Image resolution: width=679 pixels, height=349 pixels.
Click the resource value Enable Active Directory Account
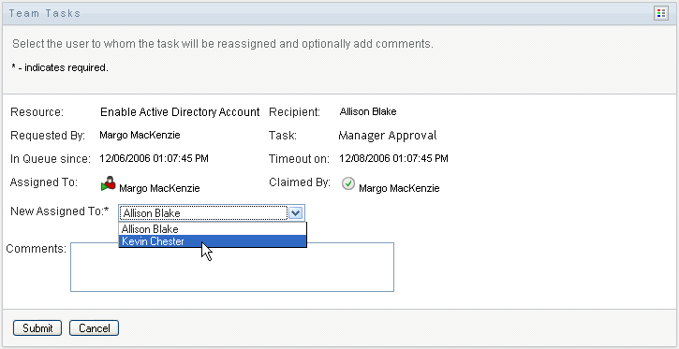[x=180, y=112]
